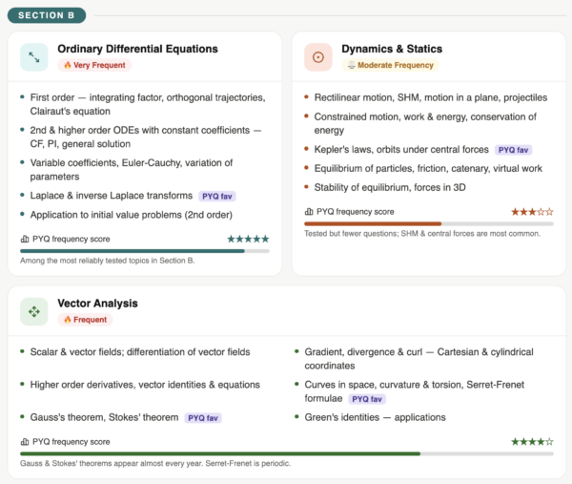Image resolution: width=572 pixels, height=484 pixels.
Task: Select the Dynamics & Statics heading
Action: 392,49
